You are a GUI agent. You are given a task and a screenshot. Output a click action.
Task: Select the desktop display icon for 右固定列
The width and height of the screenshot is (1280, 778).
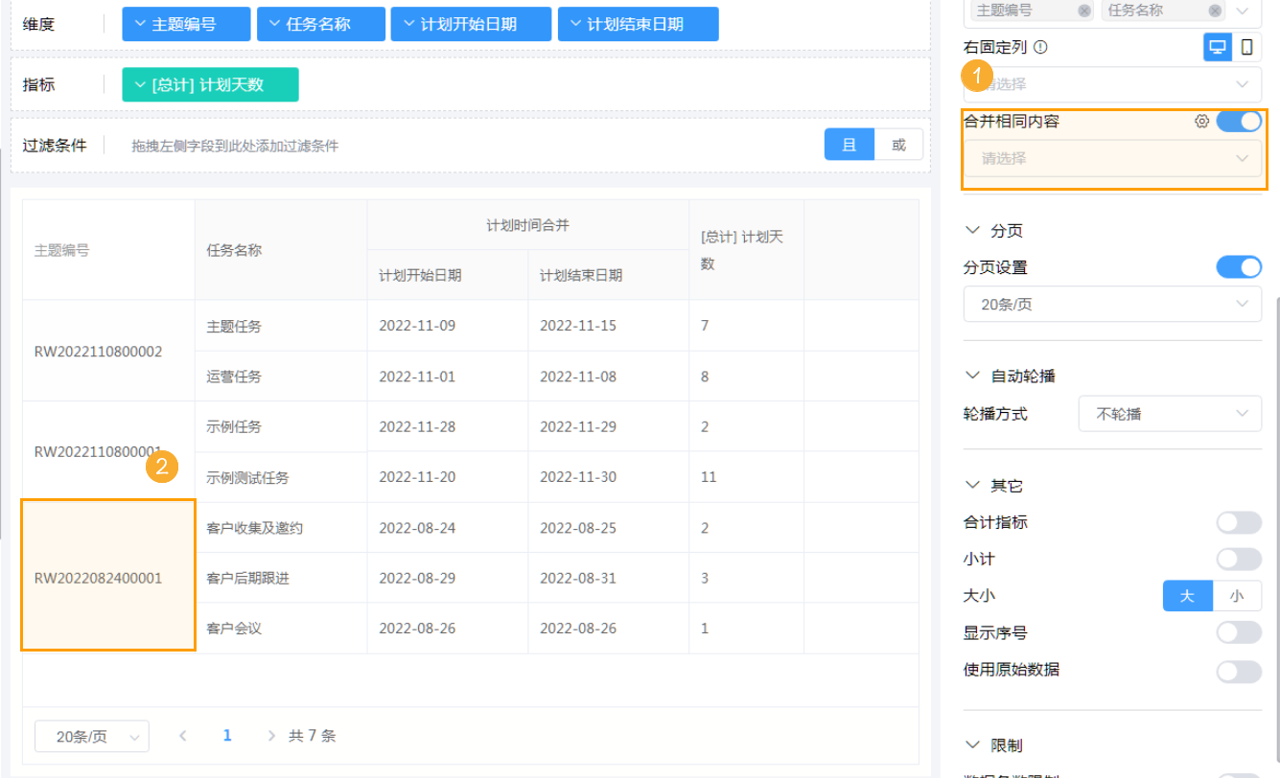point(1217,46)
